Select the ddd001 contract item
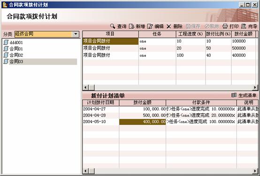Screen dimensions: 260x176 [x=16, y=43]
